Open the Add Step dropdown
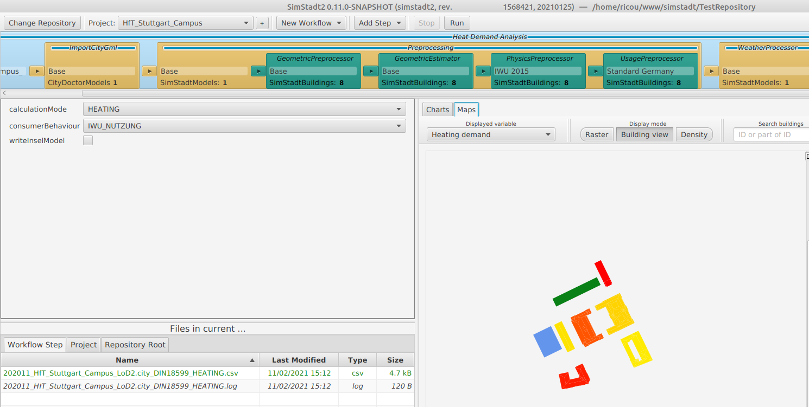The image size is (809, 407). (x=380, y=23)
